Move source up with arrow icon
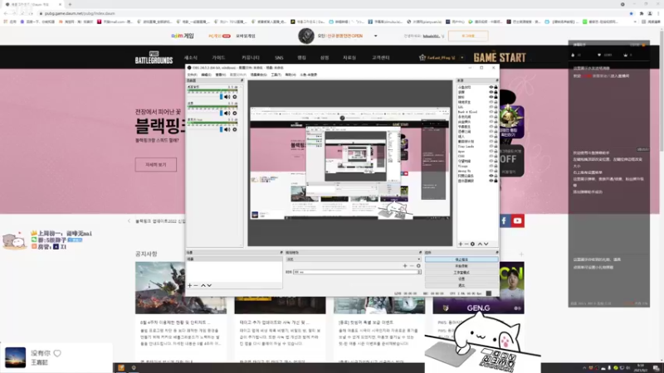This screenshot has height=373, width=664. pyautogui.click(x=480, y=244)
